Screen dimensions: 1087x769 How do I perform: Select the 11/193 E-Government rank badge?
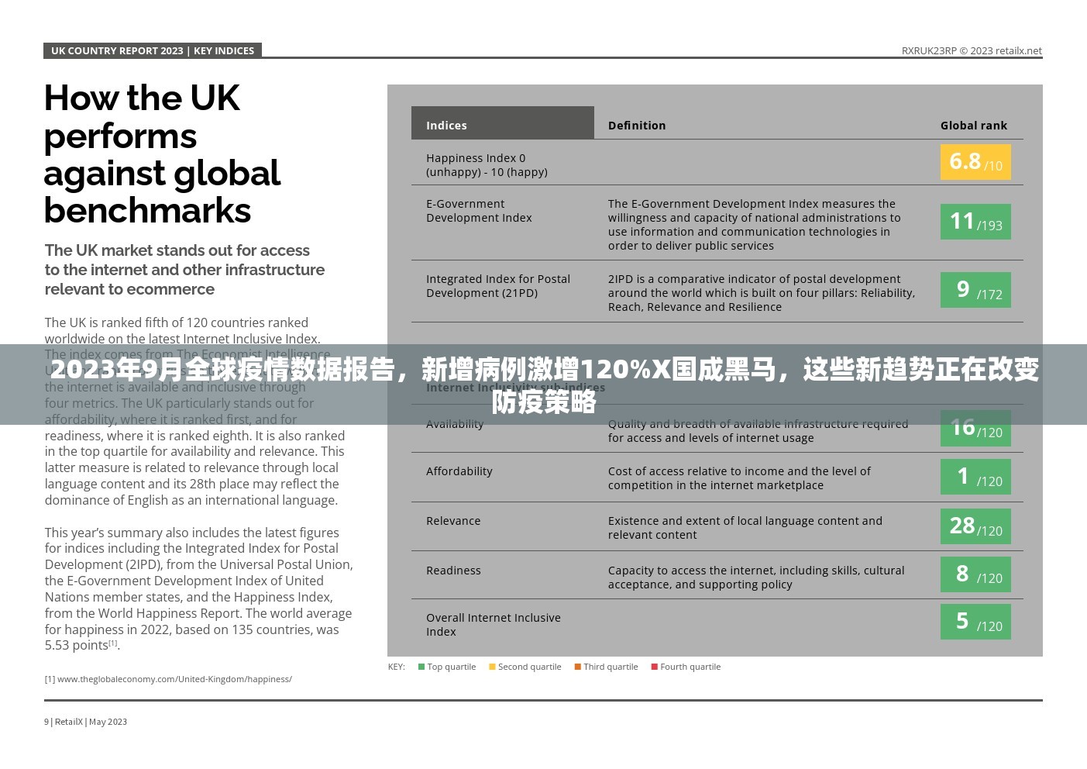tap(975, 222)
